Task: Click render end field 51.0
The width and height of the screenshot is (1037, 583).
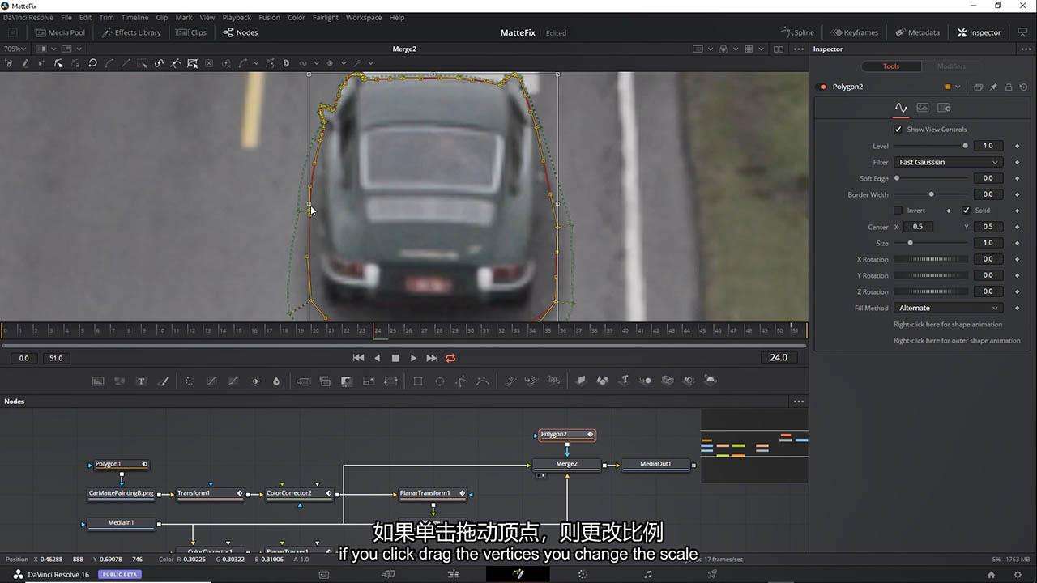Action: (x=56, y=358)
